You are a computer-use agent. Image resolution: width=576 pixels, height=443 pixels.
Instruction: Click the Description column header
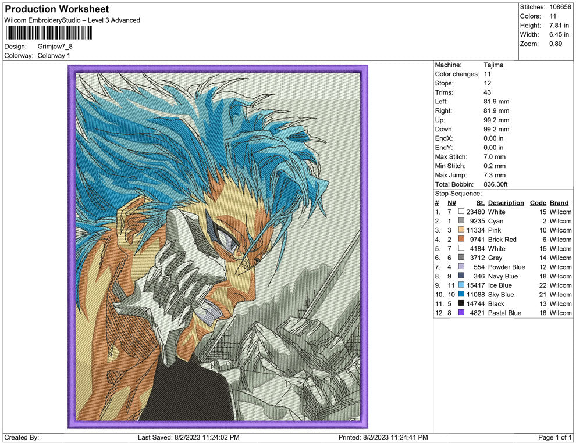[x=506, y=203]
